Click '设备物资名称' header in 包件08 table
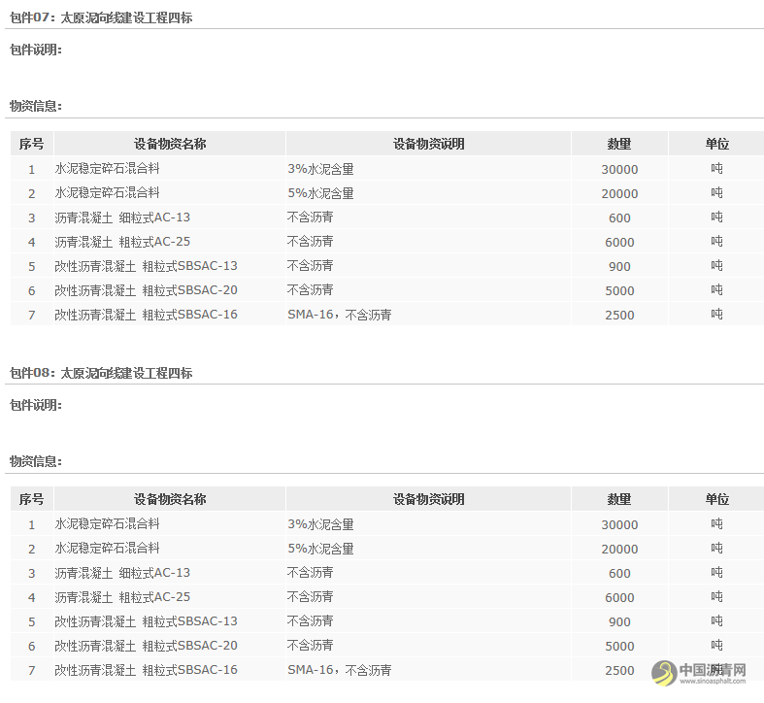This screenshot has width=764, height=703. click(170, 499)
